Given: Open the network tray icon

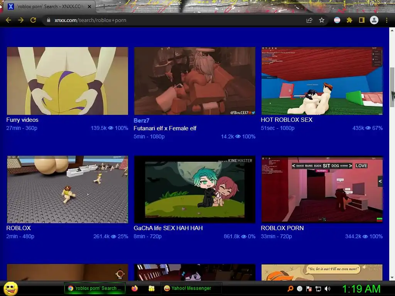Looking at the screenshot, I should pos(318,289).
